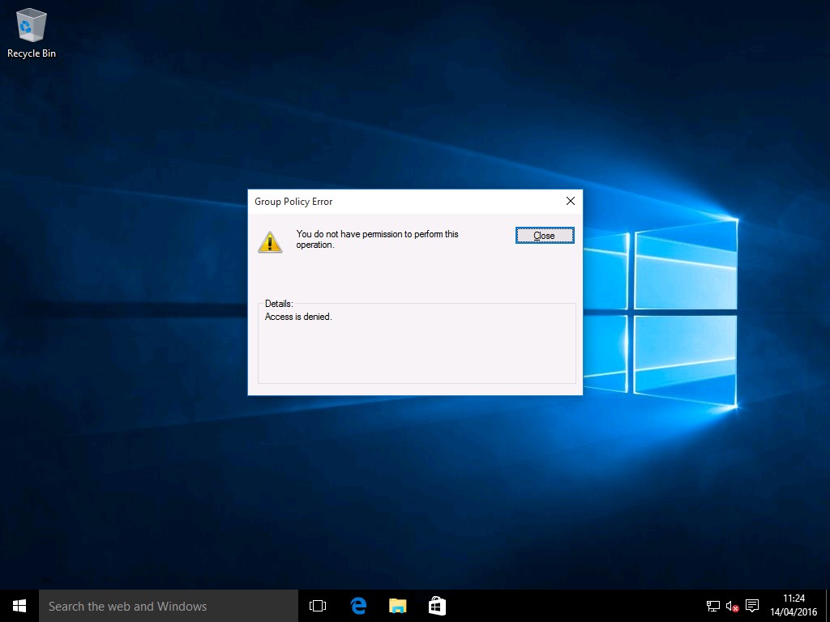
Task: Click the 'You do not have permission' message
Action: (x=377, y=239)
